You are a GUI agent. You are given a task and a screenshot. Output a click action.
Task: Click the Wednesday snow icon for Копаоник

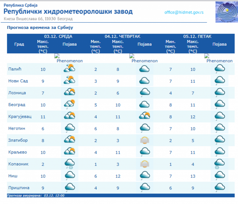click(x=70, y=164)
